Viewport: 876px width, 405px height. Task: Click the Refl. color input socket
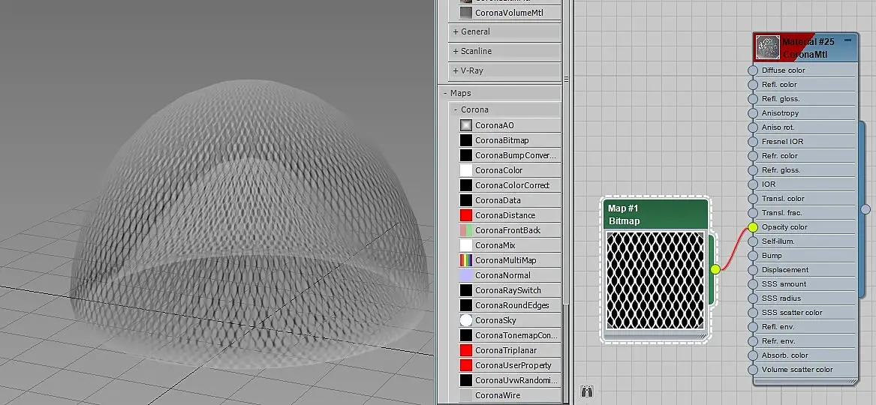pyautogui.click(x=753, y=85)
